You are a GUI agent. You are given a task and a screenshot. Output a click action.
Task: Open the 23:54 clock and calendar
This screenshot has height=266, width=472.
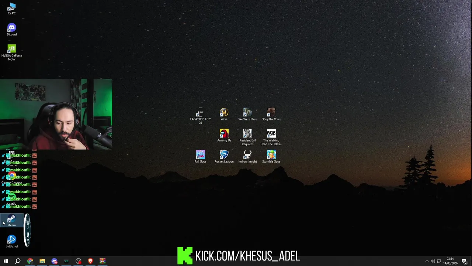450,261
